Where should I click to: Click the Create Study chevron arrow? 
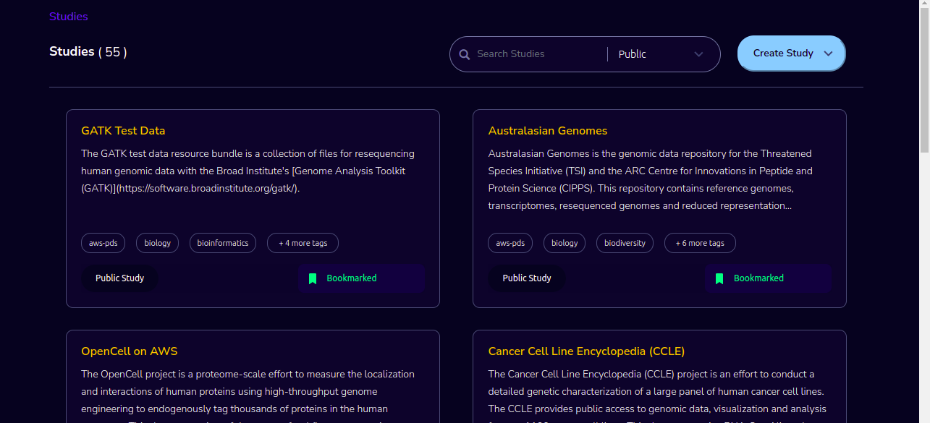click(829, 54)
